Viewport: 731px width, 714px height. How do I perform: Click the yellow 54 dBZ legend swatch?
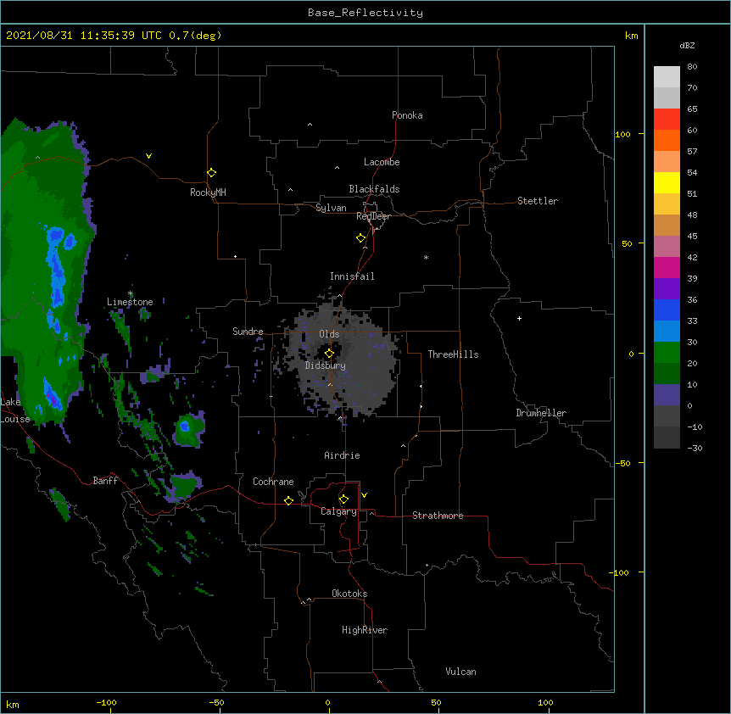[x=667, y=182]
